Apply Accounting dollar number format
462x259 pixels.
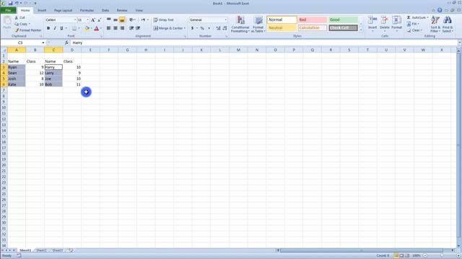pyautogui.click(x=193, y=28)
